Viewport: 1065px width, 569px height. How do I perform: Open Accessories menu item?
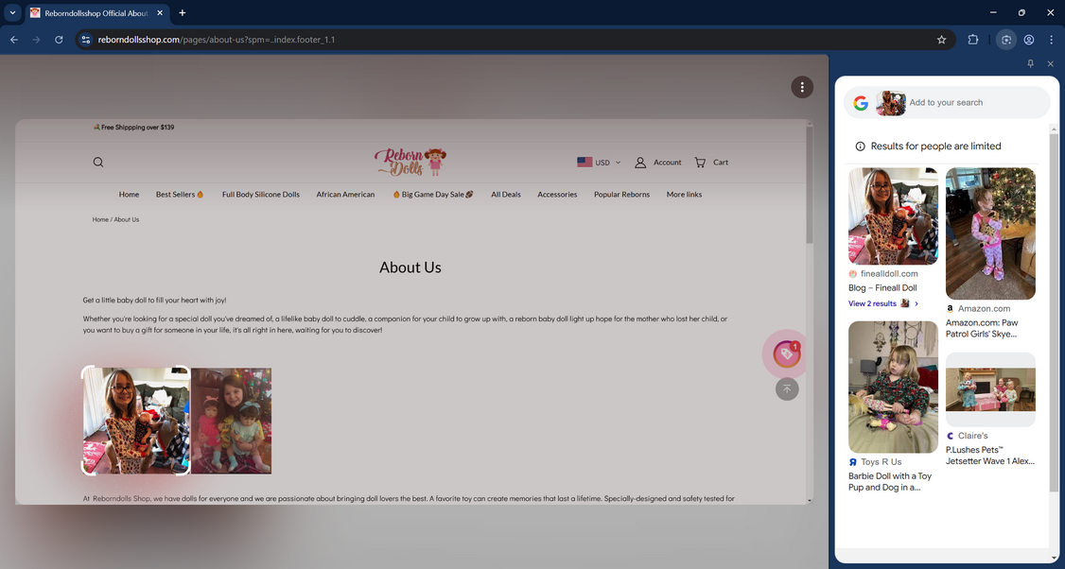pos(557,194)
